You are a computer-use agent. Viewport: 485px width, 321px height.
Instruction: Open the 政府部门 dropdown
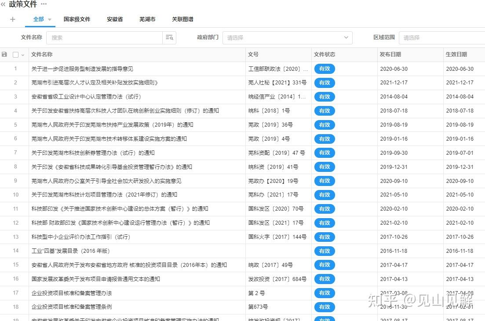point(287,37)
